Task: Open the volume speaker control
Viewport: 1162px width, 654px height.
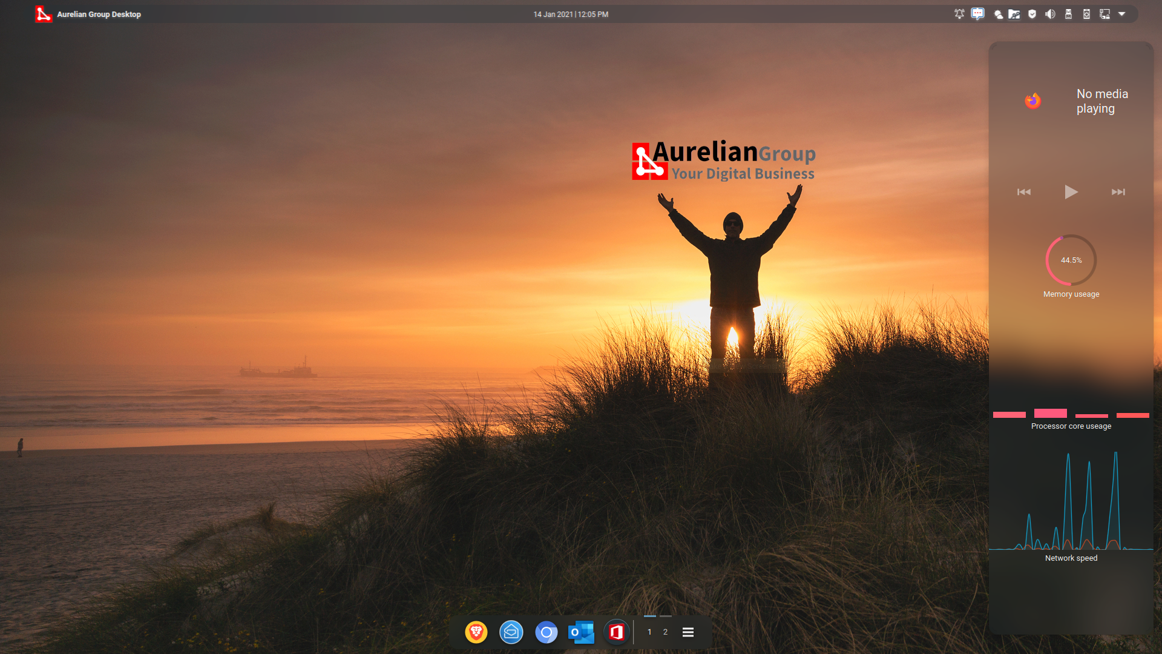Action: [x=1050, y=15]
